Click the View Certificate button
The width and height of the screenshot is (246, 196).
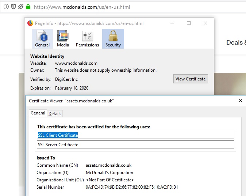pos(191,79)
